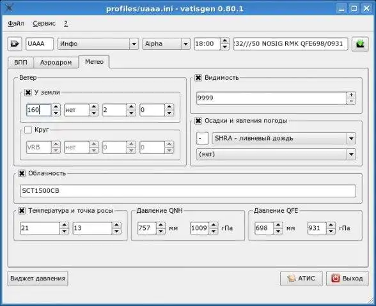Screen dimensions: 376x306
Task: Click visibility plus button
Action: point(351,95)
